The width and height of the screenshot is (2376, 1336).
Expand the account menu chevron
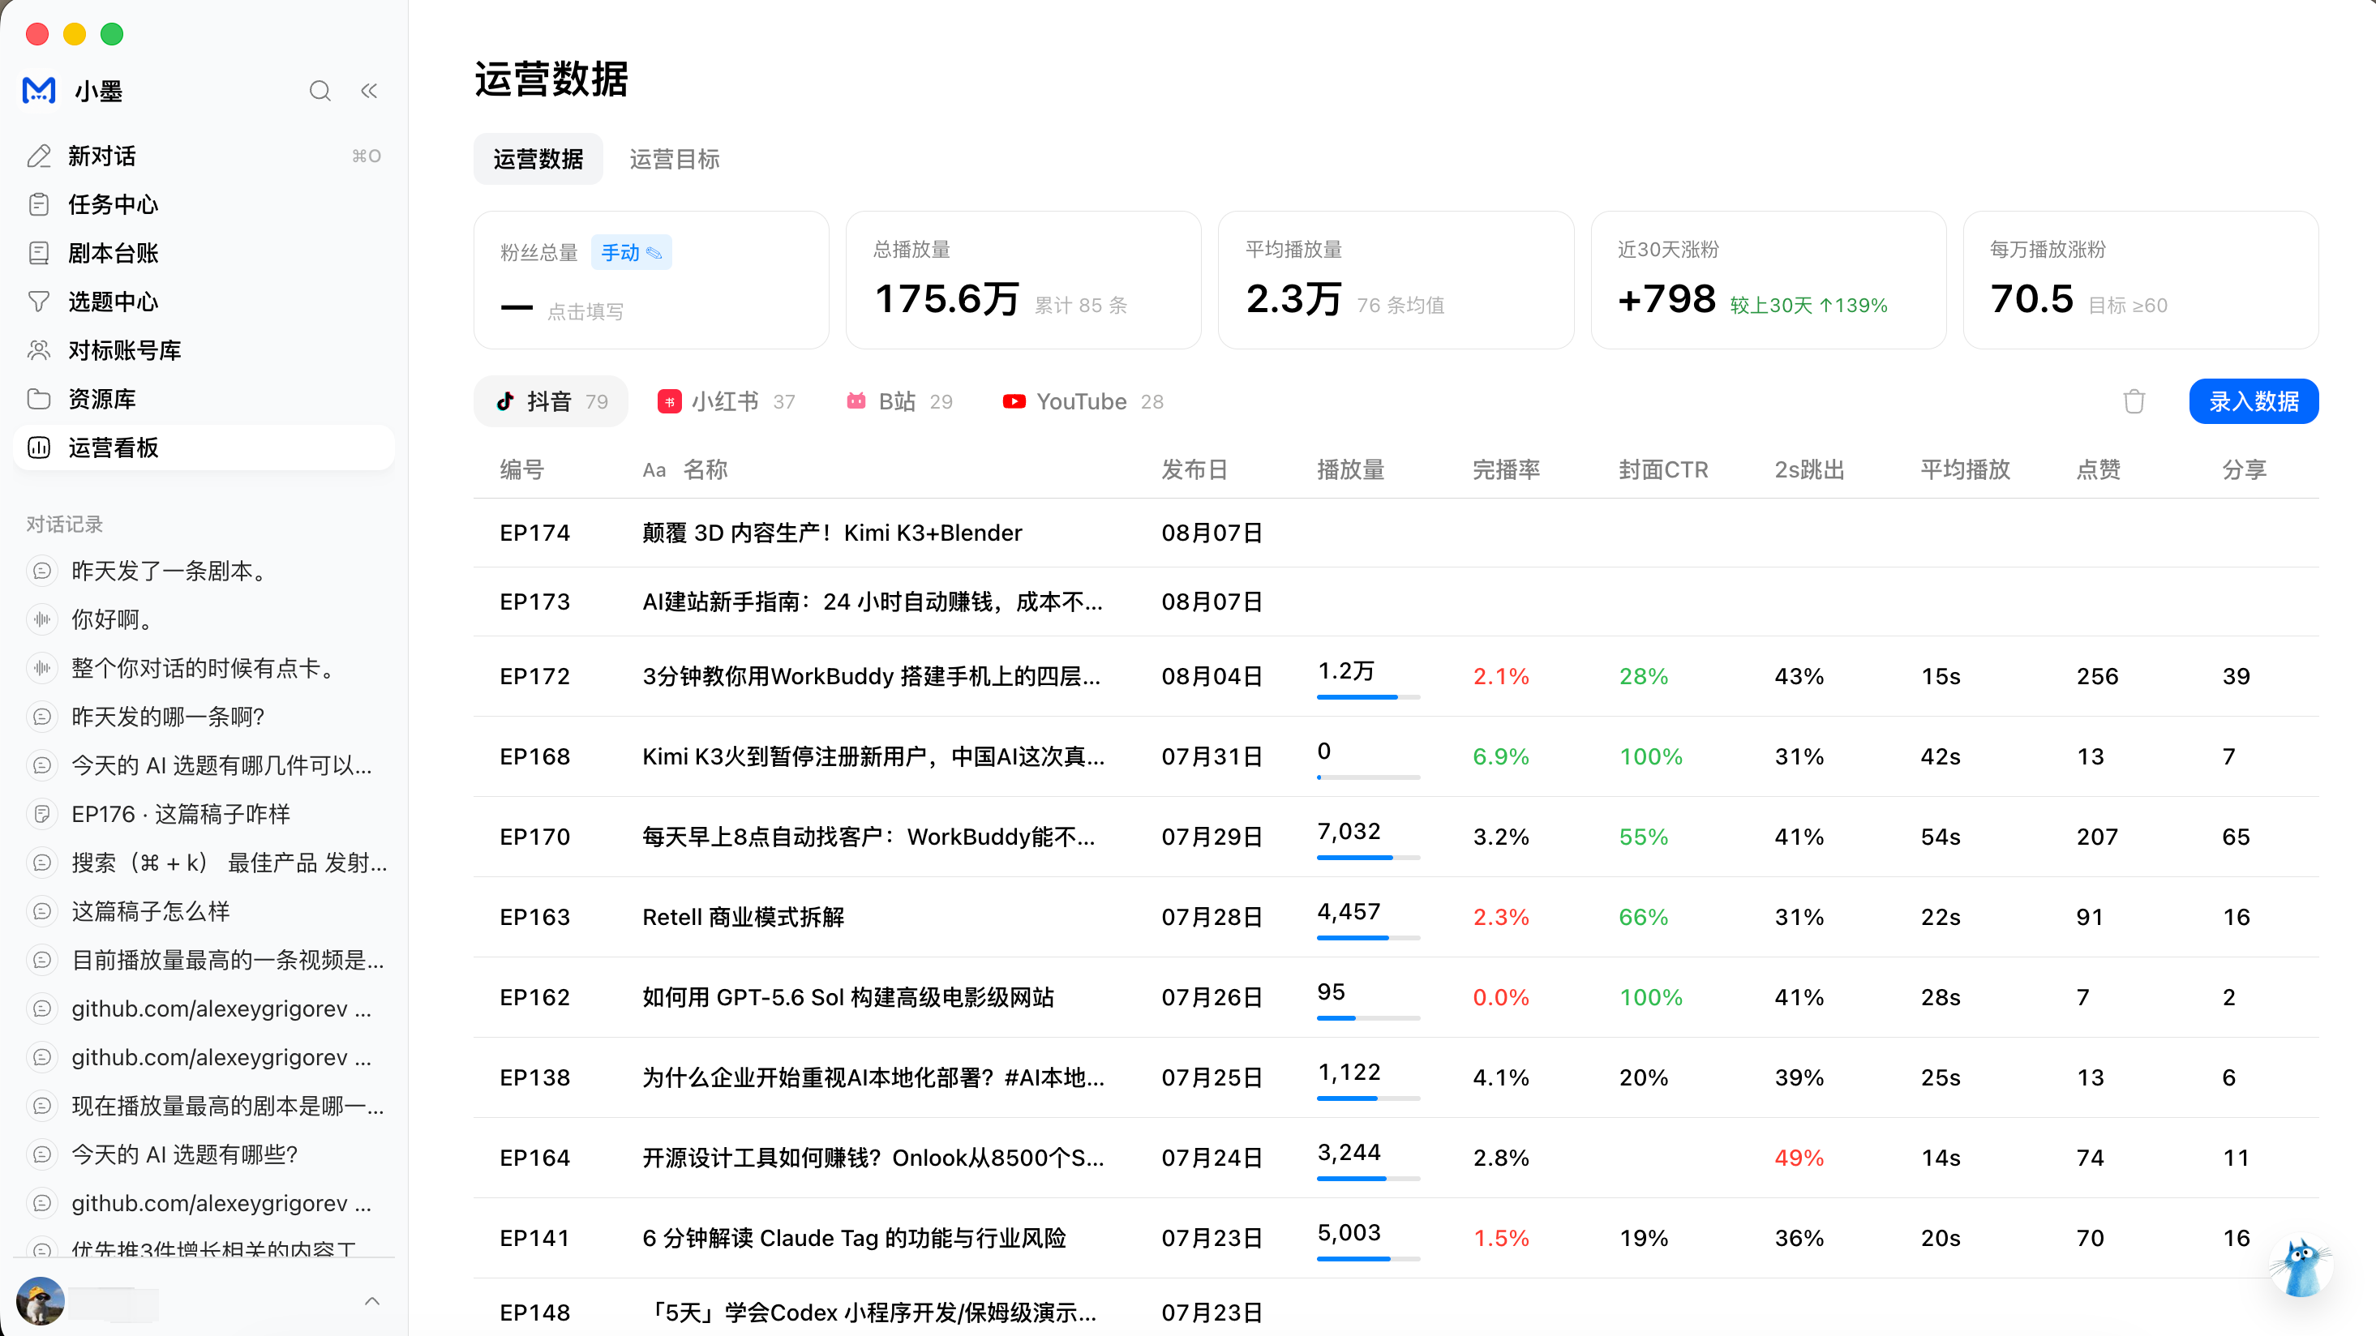click(x=371, y=1301)
